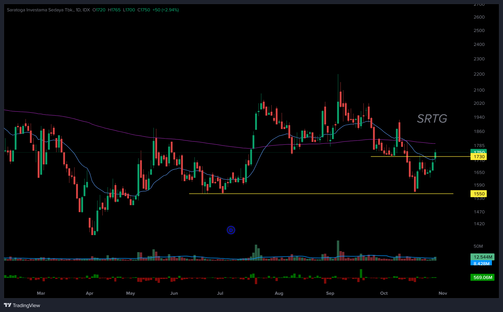Select the Saratoga Investama Sedaya symbol title
Screen dimensions: 503x312
point(40,10)
